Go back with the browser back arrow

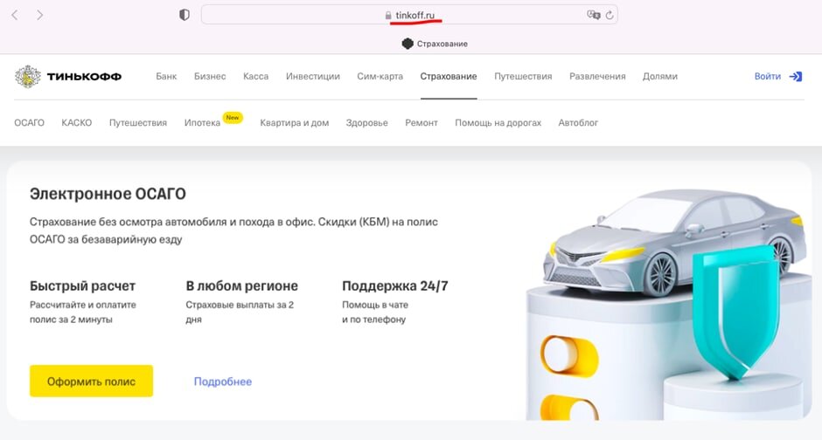pyautogui.click(x=15, y=15)
